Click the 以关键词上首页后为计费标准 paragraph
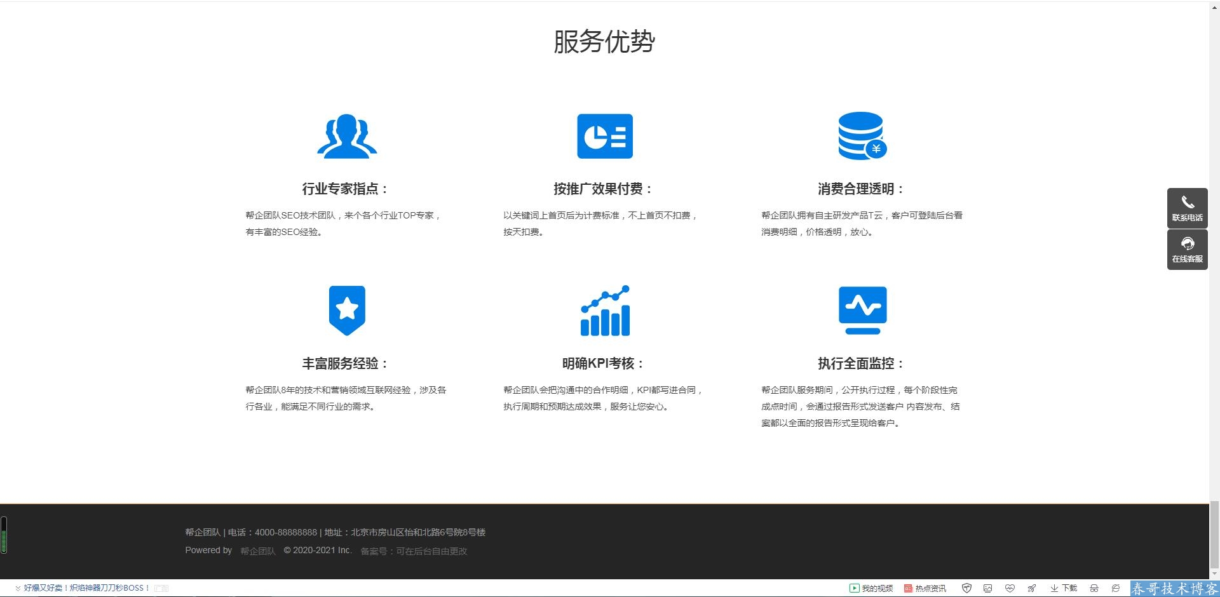This screenshot has height=597, width=1220. coord(601,224)
